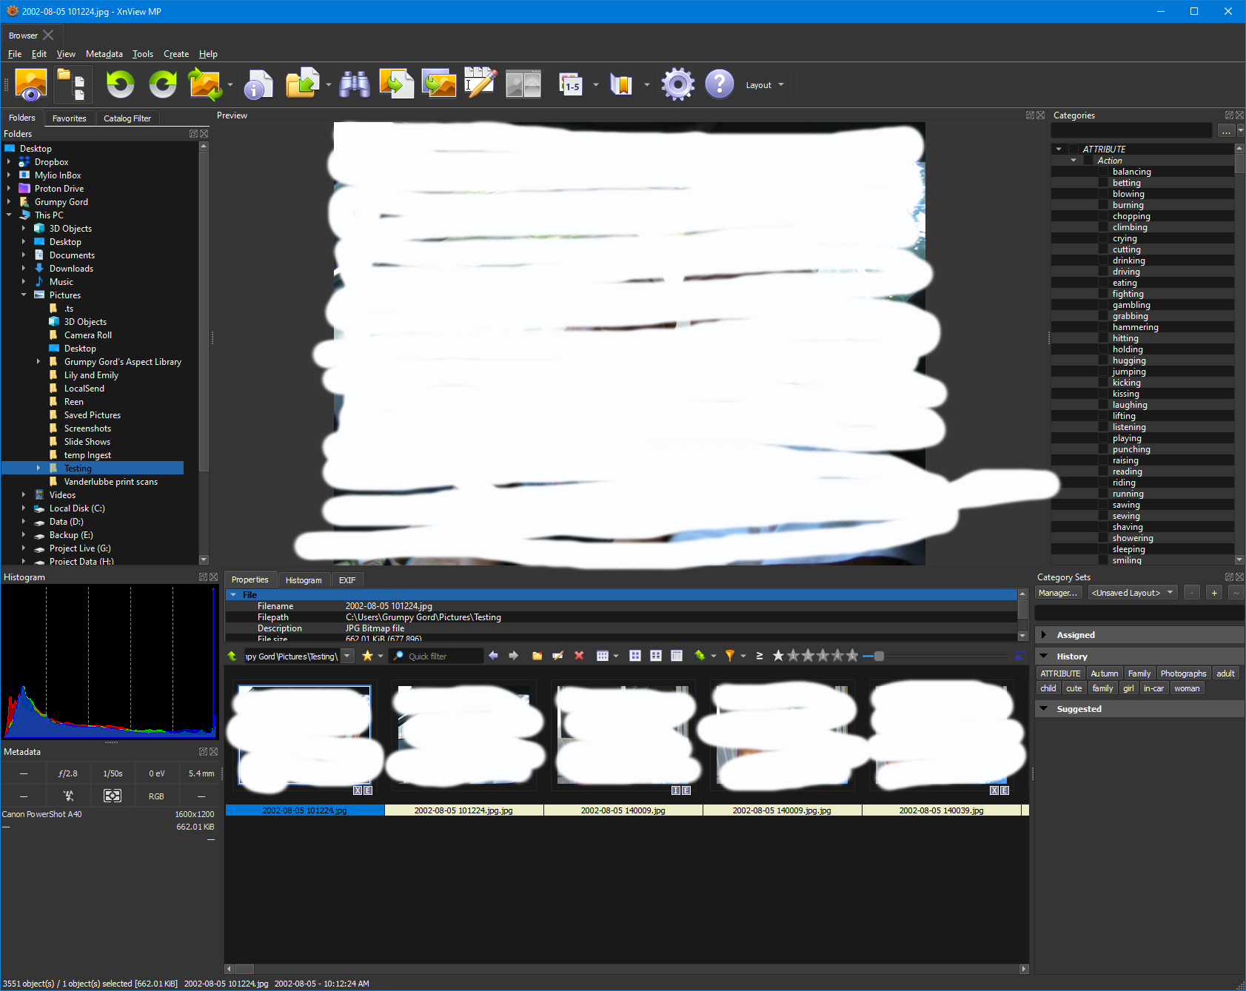
Task: Open Settings with the gear icon
Action: coord(677,84)
